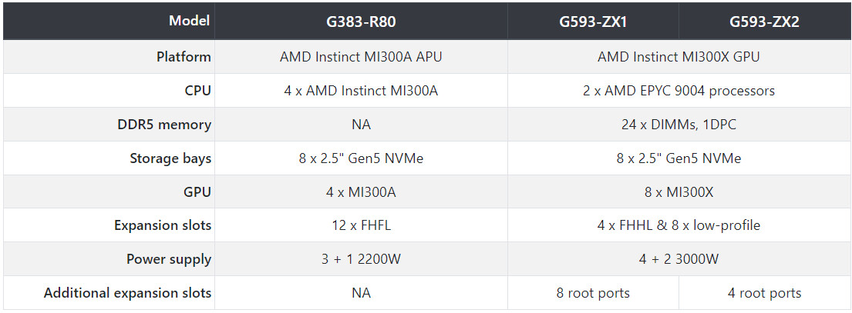Click the 4 x AMD Instinct MI300A cell

point(361,91)
